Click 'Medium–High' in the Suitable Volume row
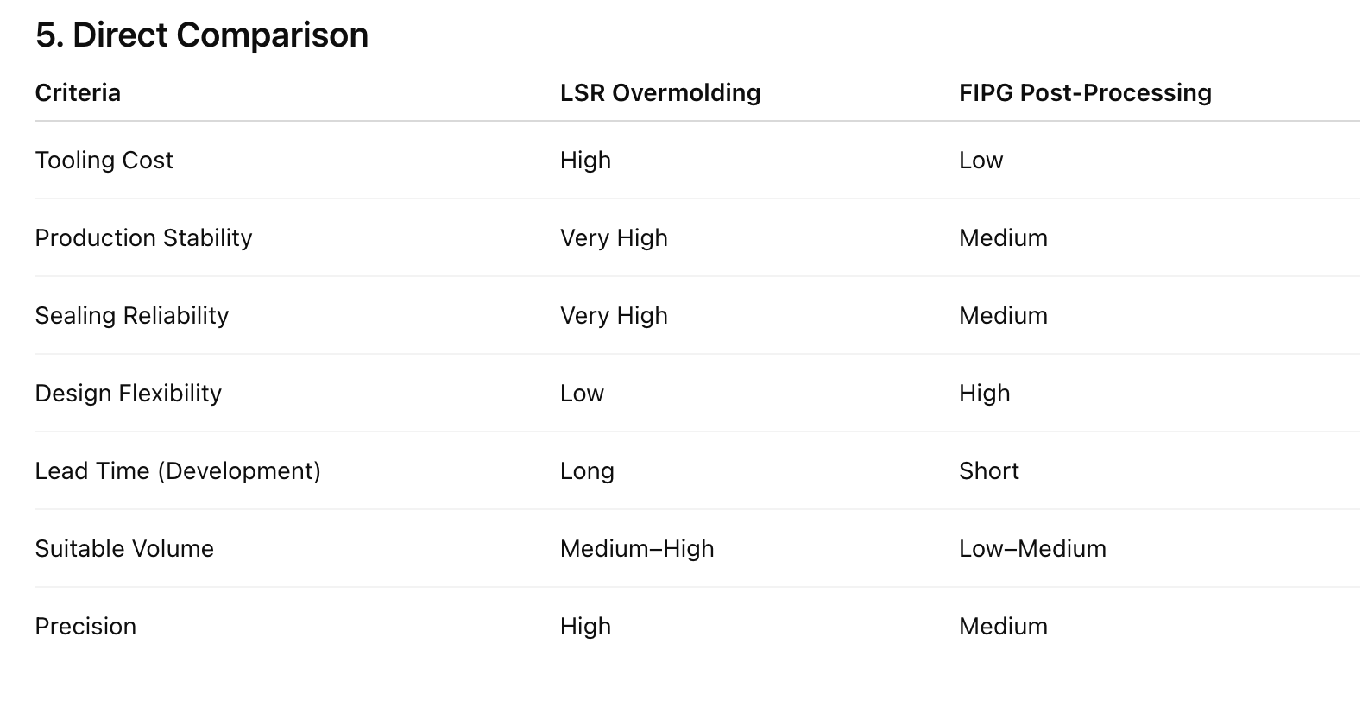Viewport: 1362px width, 713px height. (x=637, y=549)
